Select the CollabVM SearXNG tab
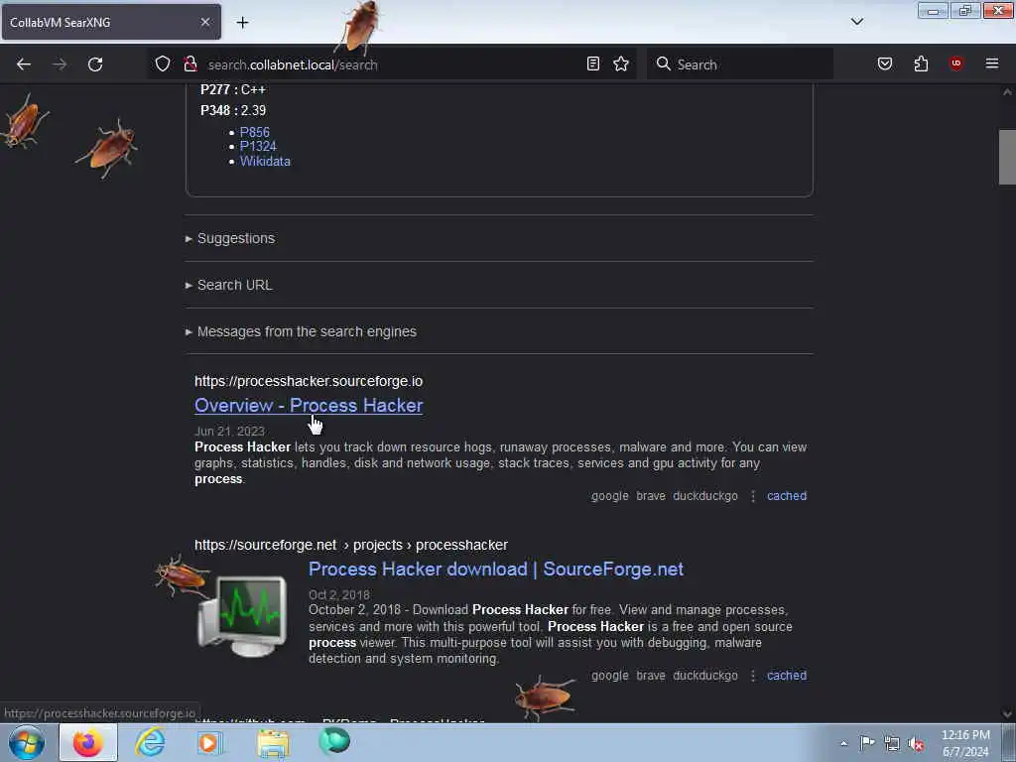 click(111, 22)
